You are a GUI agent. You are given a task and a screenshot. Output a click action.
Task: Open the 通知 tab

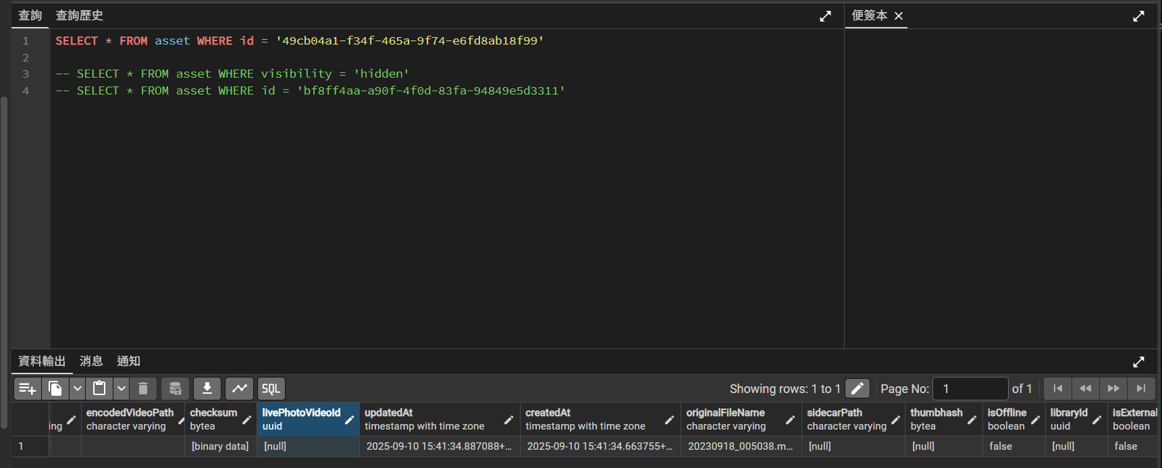click(x=128, y=361)
